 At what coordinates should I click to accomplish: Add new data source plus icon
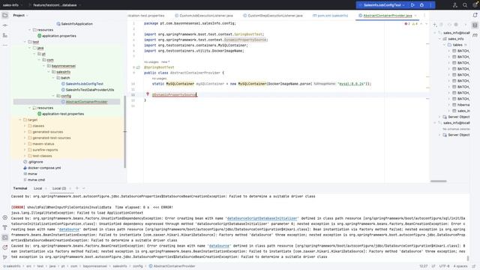click(435, 25)
